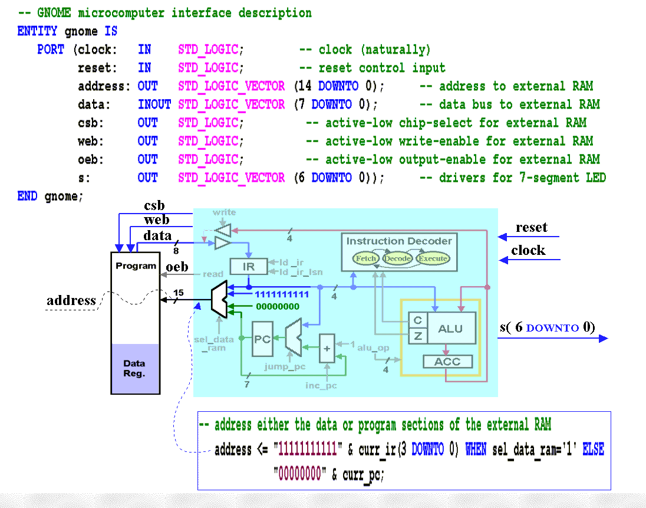The width and height of the screenshot is (646, 508).
Task: Click the green '00000000' constant in the diagram
Action: tap(278, 306)
